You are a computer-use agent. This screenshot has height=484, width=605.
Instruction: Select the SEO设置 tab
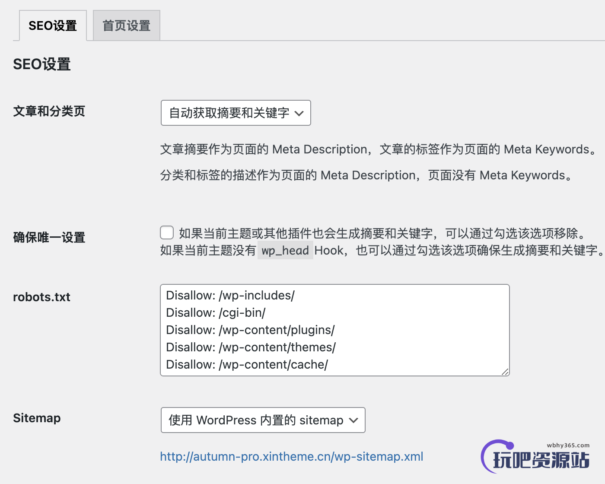(52, 25)
